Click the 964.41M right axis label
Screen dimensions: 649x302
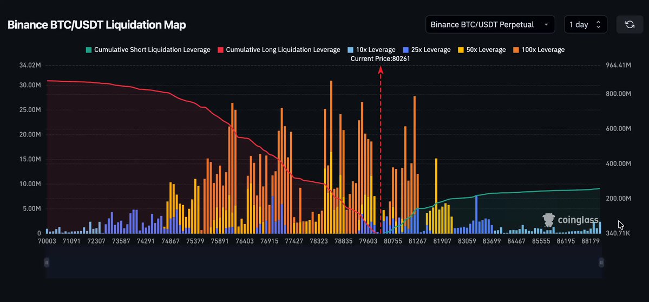[x=618, y=65]
